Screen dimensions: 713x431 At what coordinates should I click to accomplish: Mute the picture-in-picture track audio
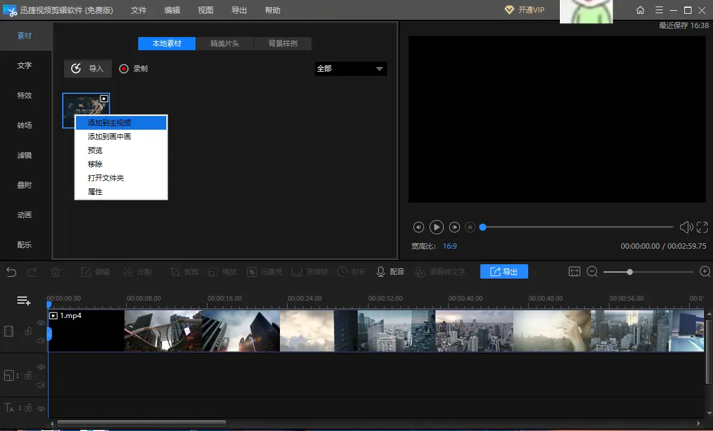[x=41, y=385]
